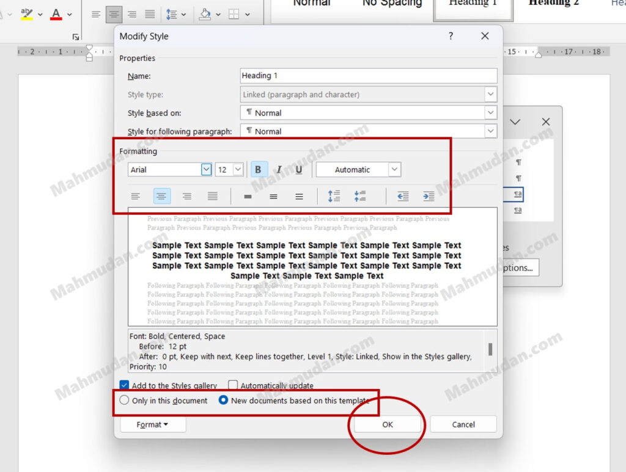The image size is (626, 472).
Task: Cancel the Modify Style dialog
Action: pos(463,424)
